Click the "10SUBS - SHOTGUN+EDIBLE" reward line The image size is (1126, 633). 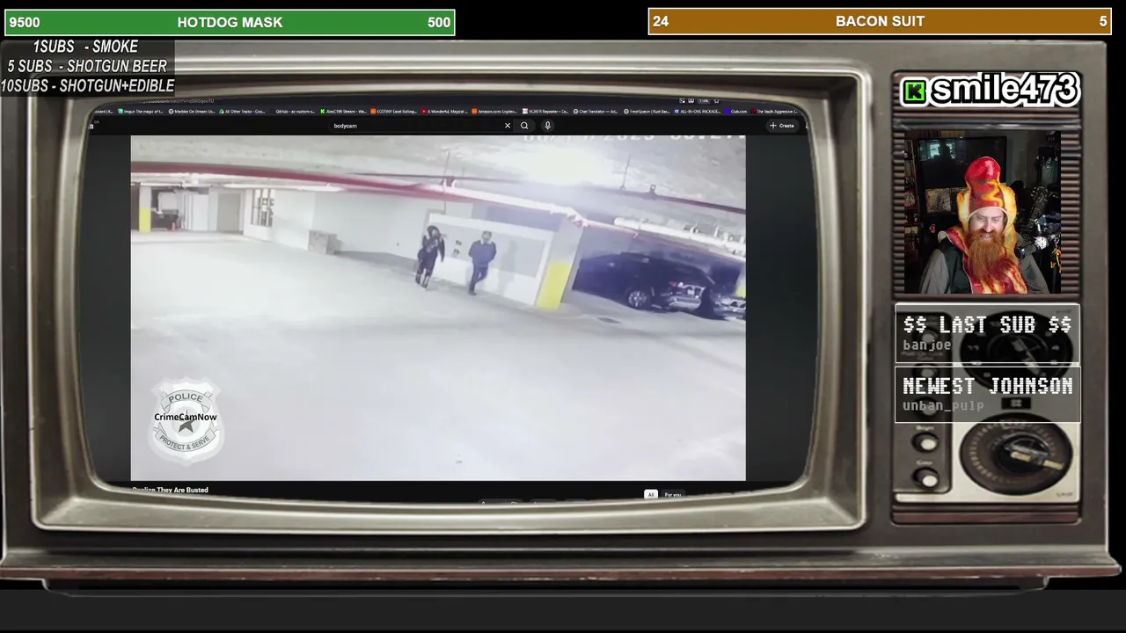pyautogui.click(x=87, y=85)
